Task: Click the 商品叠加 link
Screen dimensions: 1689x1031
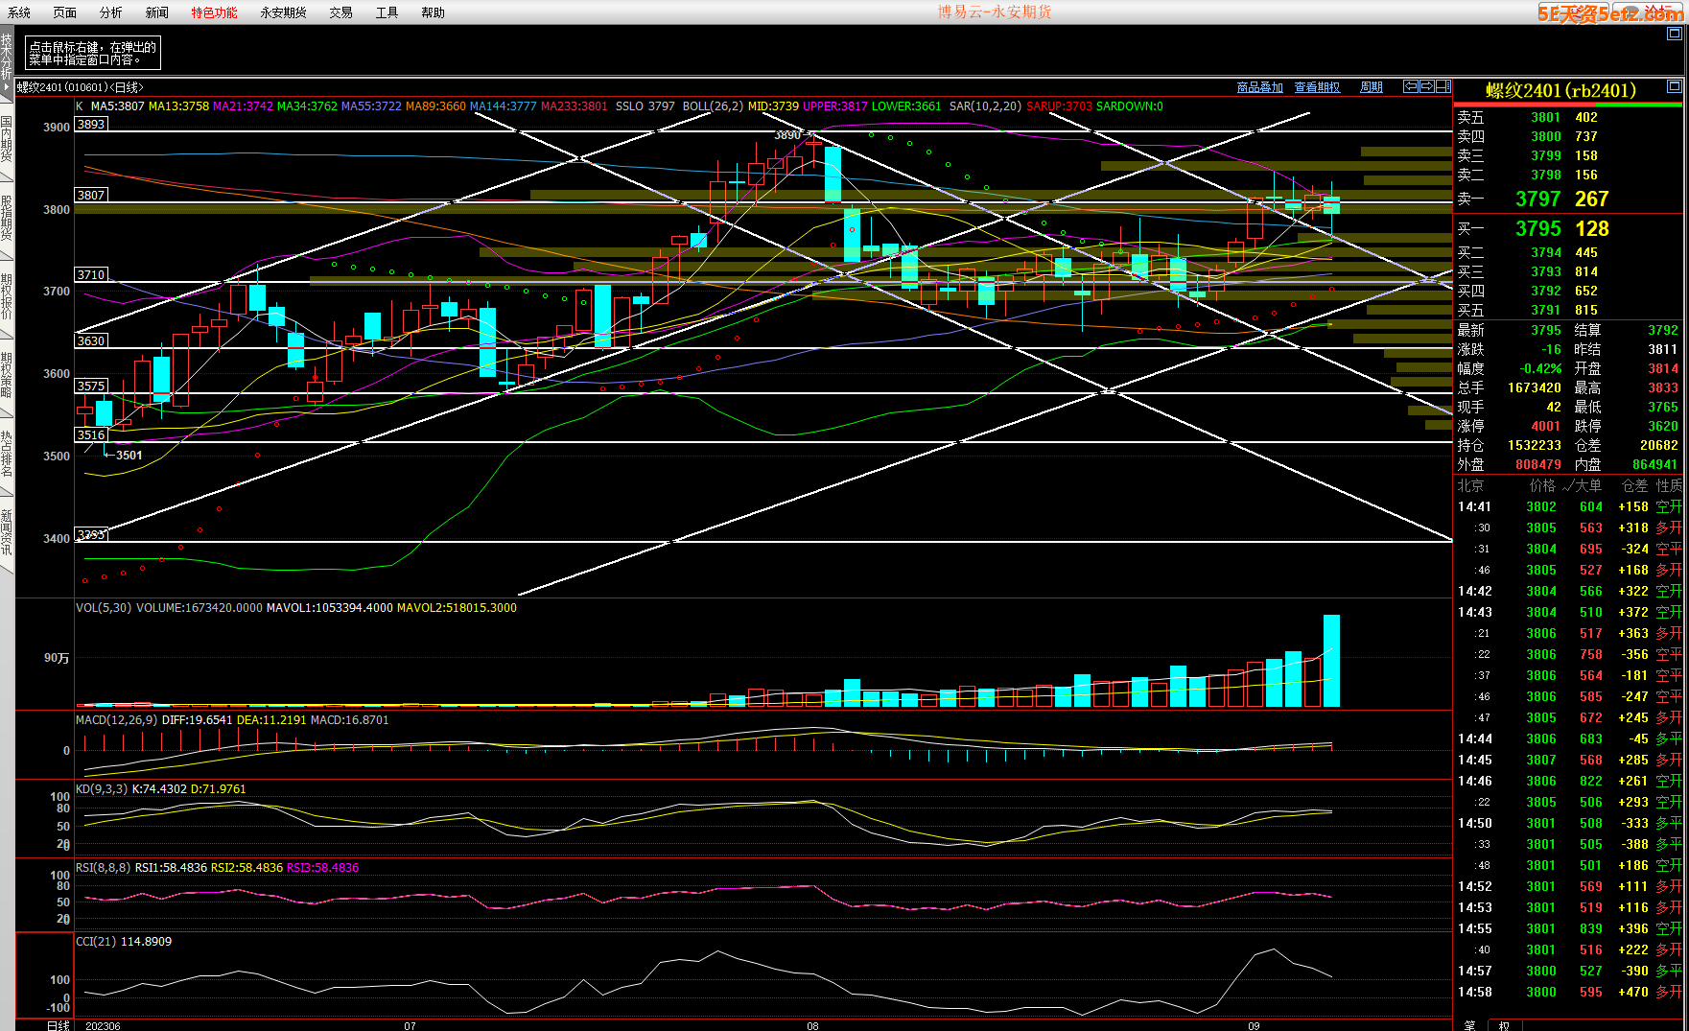Action: (x=1259, y=87)
